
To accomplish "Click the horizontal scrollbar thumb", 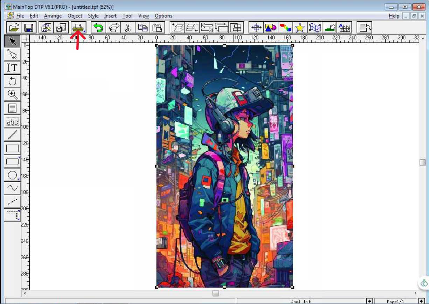I will [216, 294].
